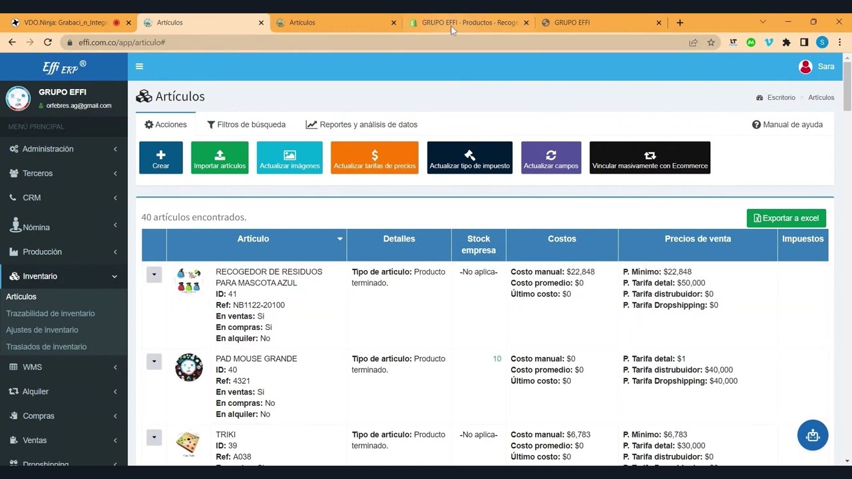Open row dropdown for RECOGEDOR DE RESIDUOS
Viewport: 852px width, 479px height.
[x=154, y=274]
